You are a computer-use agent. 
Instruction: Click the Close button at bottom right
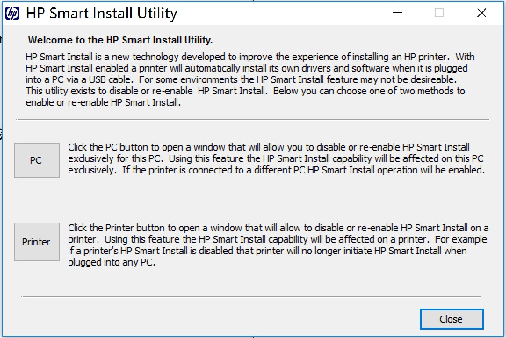tap(452, 319)
